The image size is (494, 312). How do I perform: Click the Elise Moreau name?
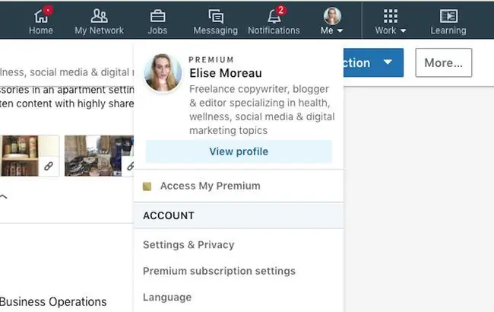click(x=226, y=73)
